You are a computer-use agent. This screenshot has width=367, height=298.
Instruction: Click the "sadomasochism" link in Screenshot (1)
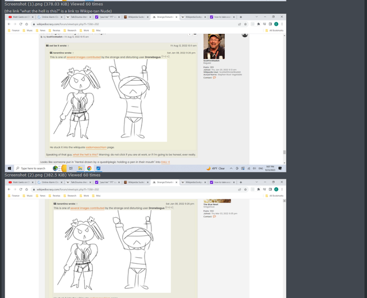click(96, 147)
